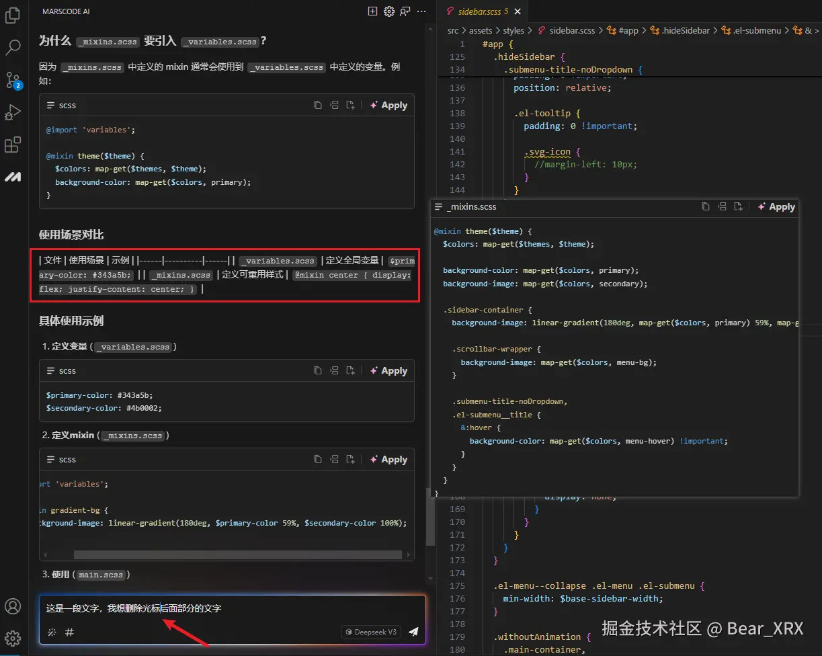Open the Search view

12,47
